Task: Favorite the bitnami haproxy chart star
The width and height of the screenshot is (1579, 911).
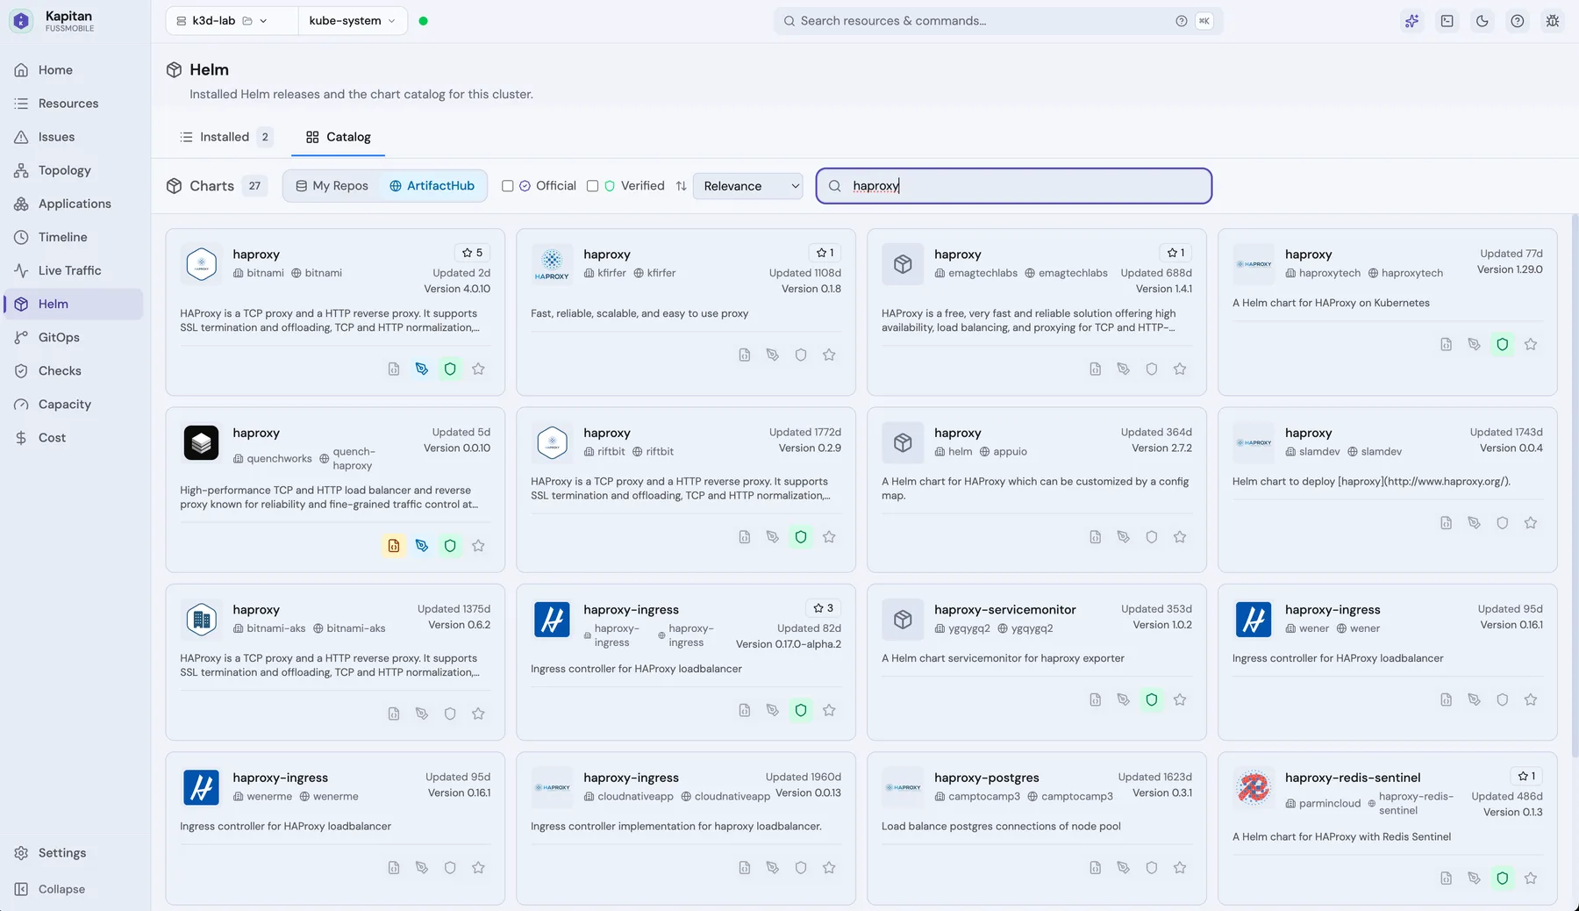Action: 478,369
